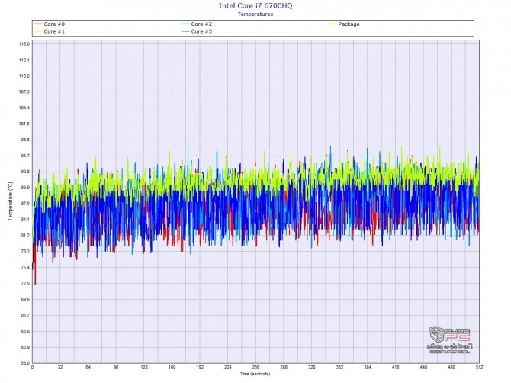The width and height of the screenshot is (511, 383).
Task: Click the 92.8 y-axis value
Action: coord(24,172)
